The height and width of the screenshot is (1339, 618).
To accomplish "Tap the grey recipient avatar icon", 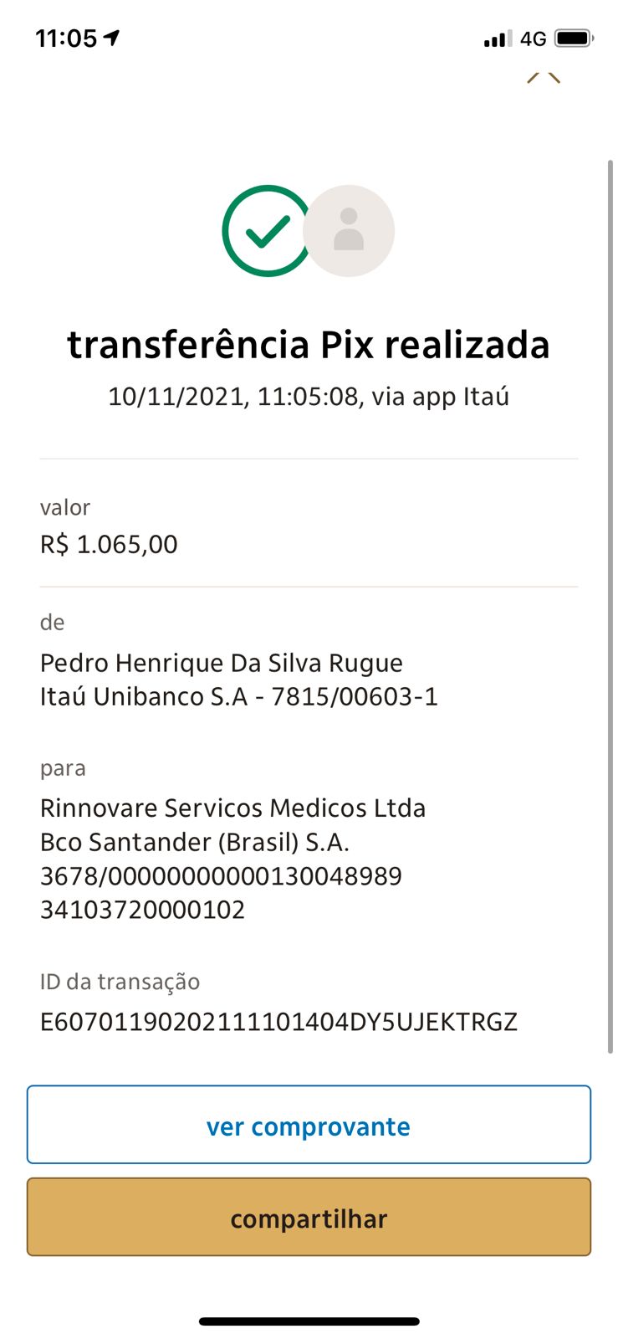I will pos(349,231).
